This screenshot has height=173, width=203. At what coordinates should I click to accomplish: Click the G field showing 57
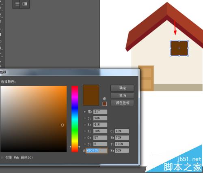coord(100,138)
